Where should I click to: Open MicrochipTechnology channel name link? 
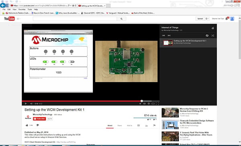43,115
